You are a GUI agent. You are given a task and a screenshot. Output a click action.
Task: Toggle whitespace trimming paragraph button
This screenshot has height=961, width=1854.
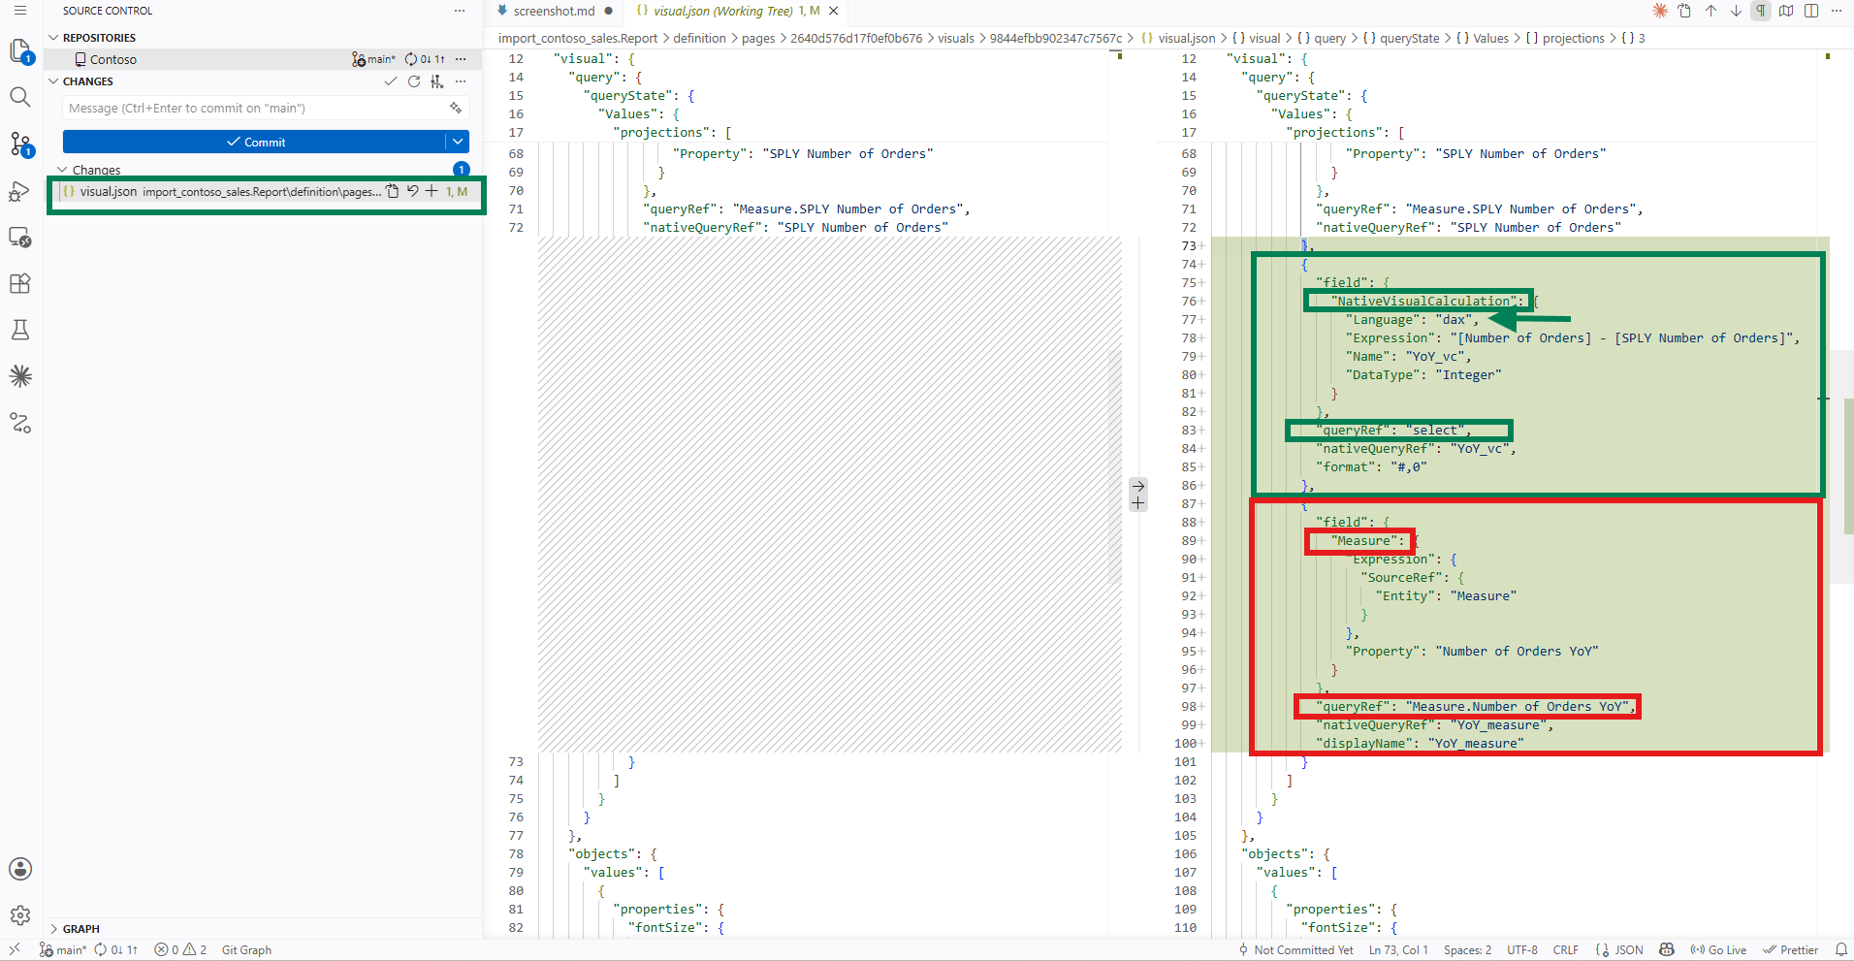pos(1761,11)
